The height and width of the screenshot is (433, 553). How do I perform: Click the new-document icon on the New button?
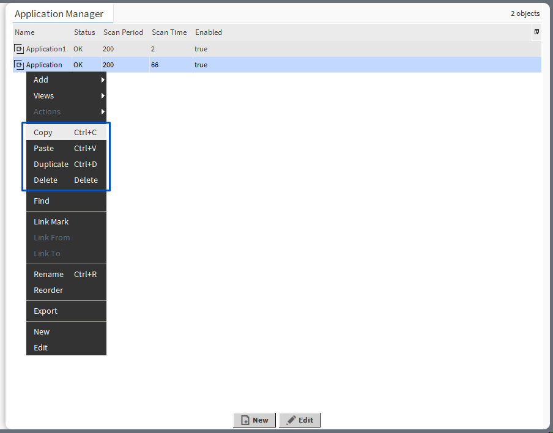pos(245,420)
